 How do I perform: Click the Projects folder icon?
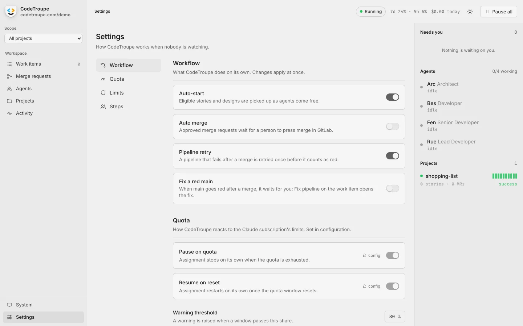click(x=9, y=101)
